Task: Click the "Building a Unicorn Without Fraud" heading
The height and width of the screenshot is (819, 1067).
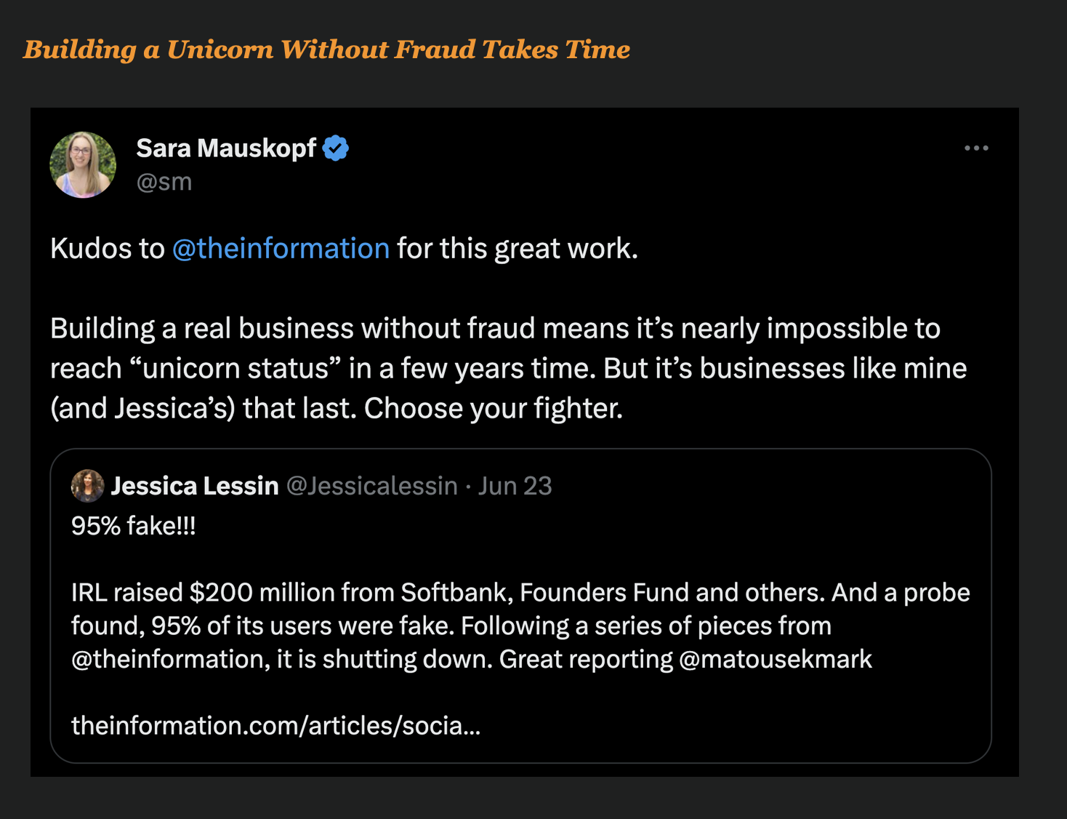Action: [x=326, y=49]
